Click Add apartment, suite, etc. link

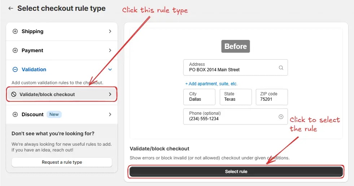(211, 84)
